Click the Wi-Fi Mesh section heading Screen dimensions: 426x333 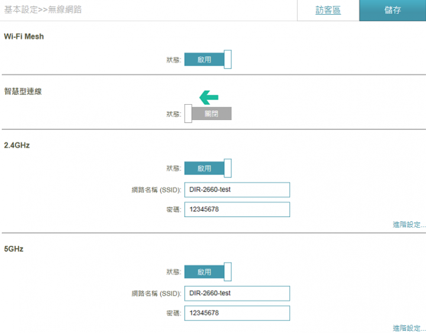pos(24,37)
